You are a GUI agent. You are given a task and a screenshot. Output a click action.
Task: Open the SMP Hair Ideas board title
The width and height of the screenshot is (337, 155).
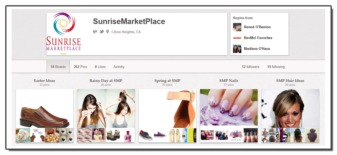290,81
